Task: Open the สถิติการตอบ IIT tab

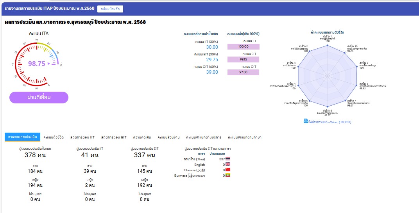Action: point(82,137)
